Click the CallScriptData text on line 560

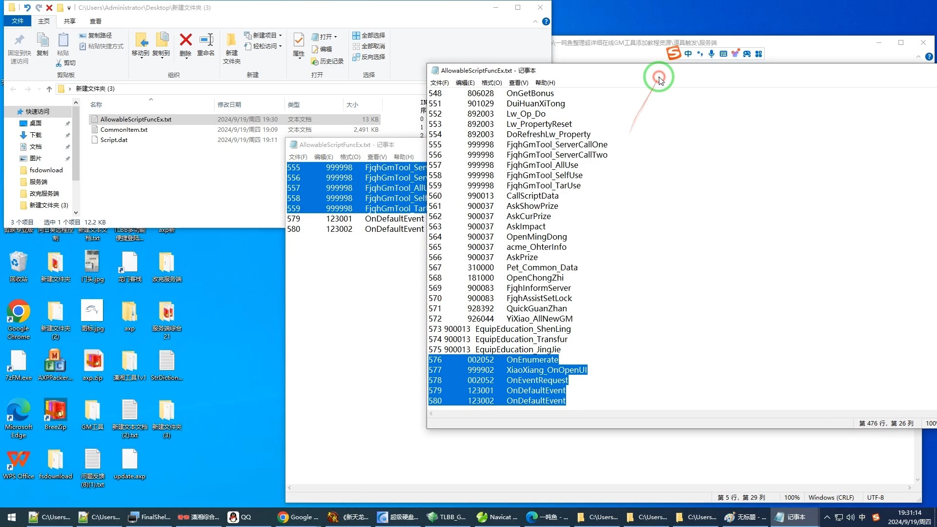(x=532, y=196)
